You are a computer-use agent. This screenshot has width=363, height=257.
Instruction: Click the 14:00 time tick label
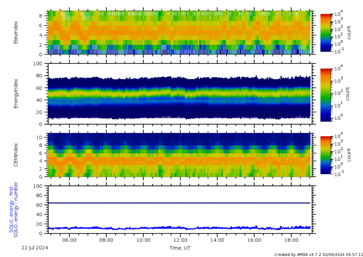click(217, 240)
